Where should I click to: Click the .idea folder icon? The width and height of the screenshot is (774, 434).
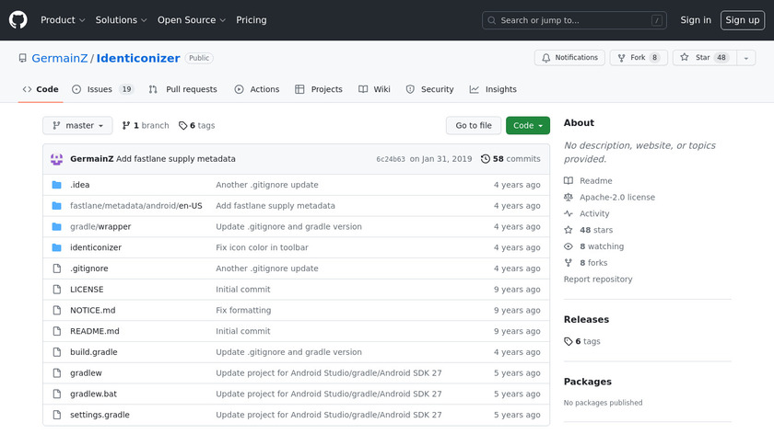[57, 185]
